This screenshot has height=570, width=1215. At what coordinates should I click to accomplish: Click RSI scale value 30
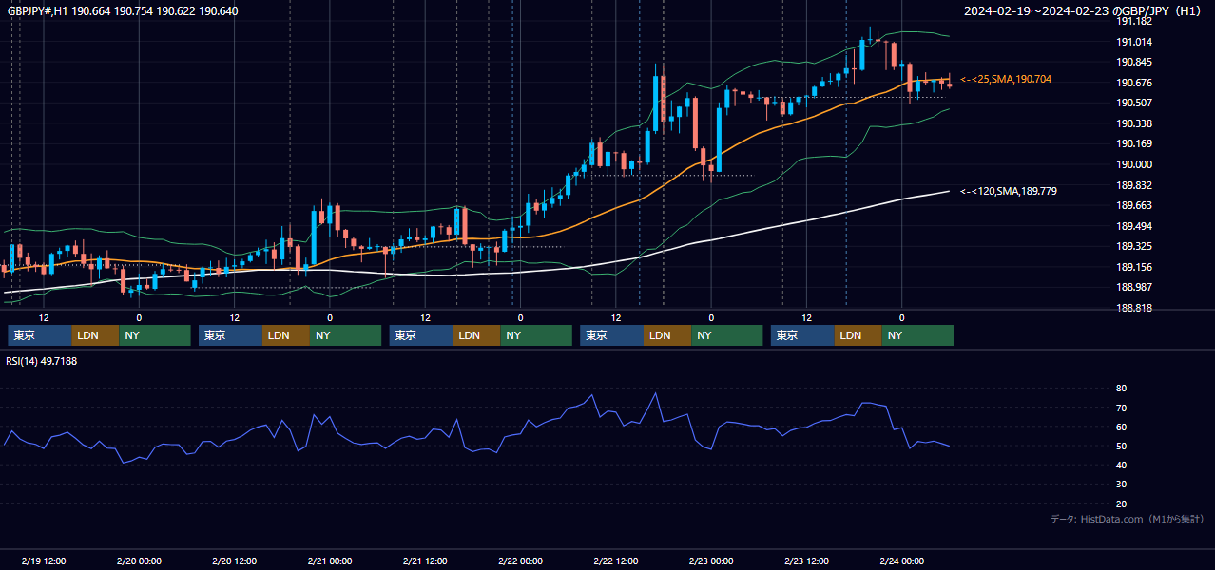(1121, 484)
